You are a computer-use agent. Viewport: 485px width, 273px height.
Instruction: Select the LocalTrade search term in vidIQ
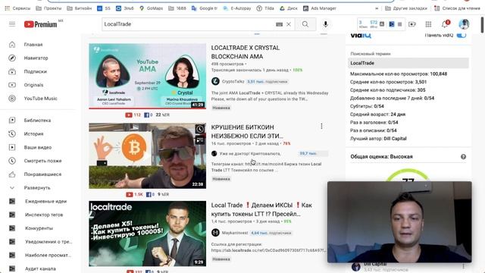(408, 63)
